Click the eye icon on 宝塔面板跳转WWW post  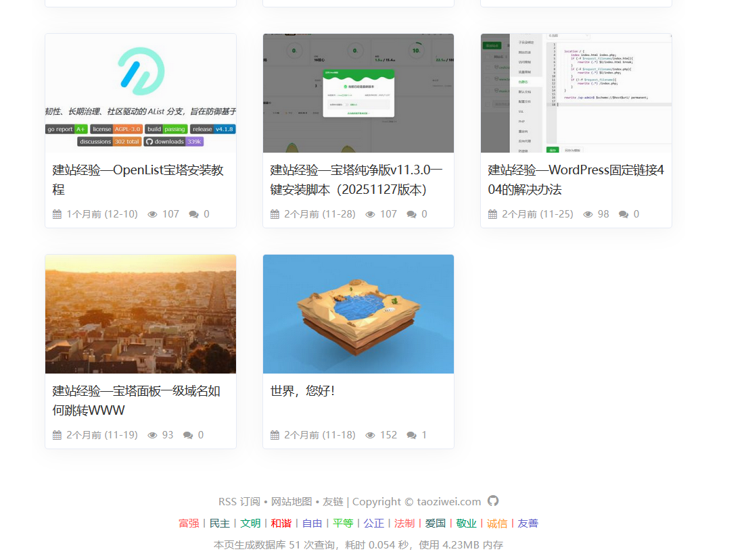(x=152, y=435)
